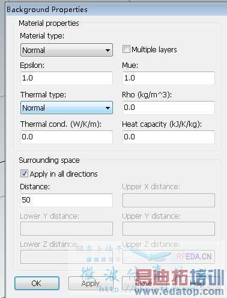Enable the Multiple layers checkbox
This screenshot has width=227, height=298.
click(x=126, y=49)
